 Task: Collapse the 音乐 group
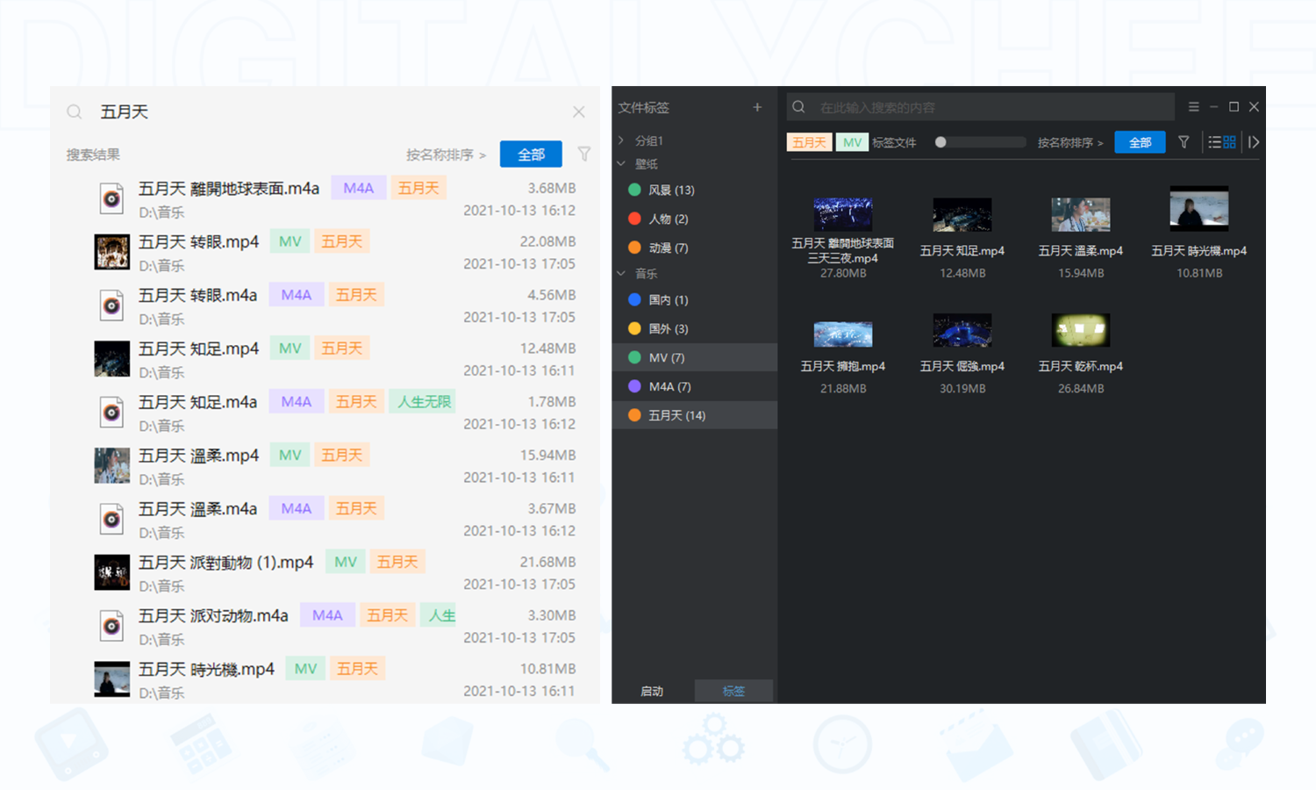pyautogui.click(x=621, y=273)
